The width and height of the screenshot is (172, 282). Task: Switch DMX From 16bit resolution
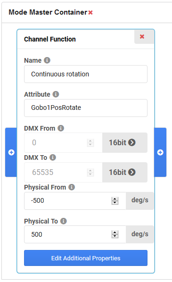click(x=125, y=142)
